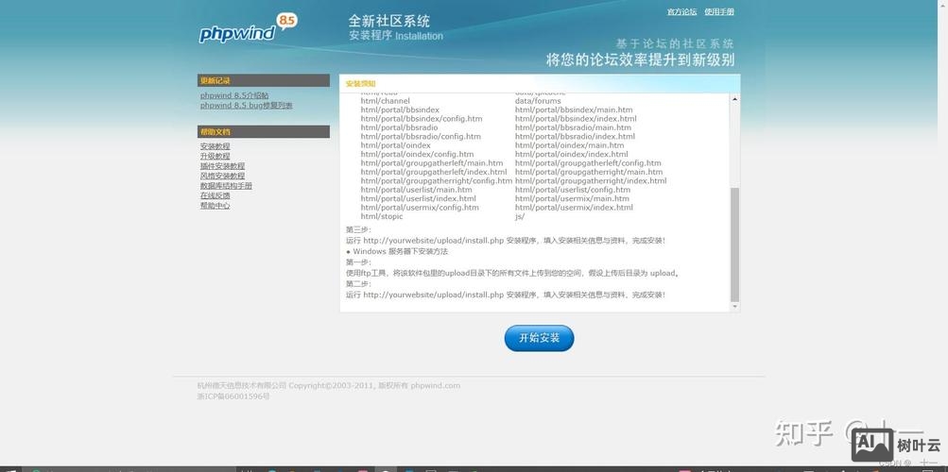Viewport: 948px width, 472px height.
Task: Click the 浙ICP备 license number text
Action: tap(233, 396)
